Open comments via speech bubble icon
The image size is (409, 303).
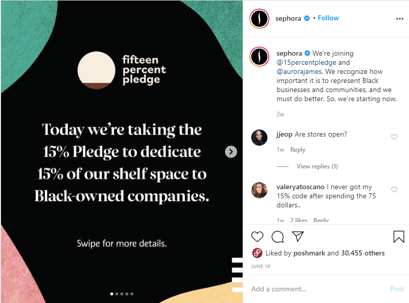(x=278, y=237)
